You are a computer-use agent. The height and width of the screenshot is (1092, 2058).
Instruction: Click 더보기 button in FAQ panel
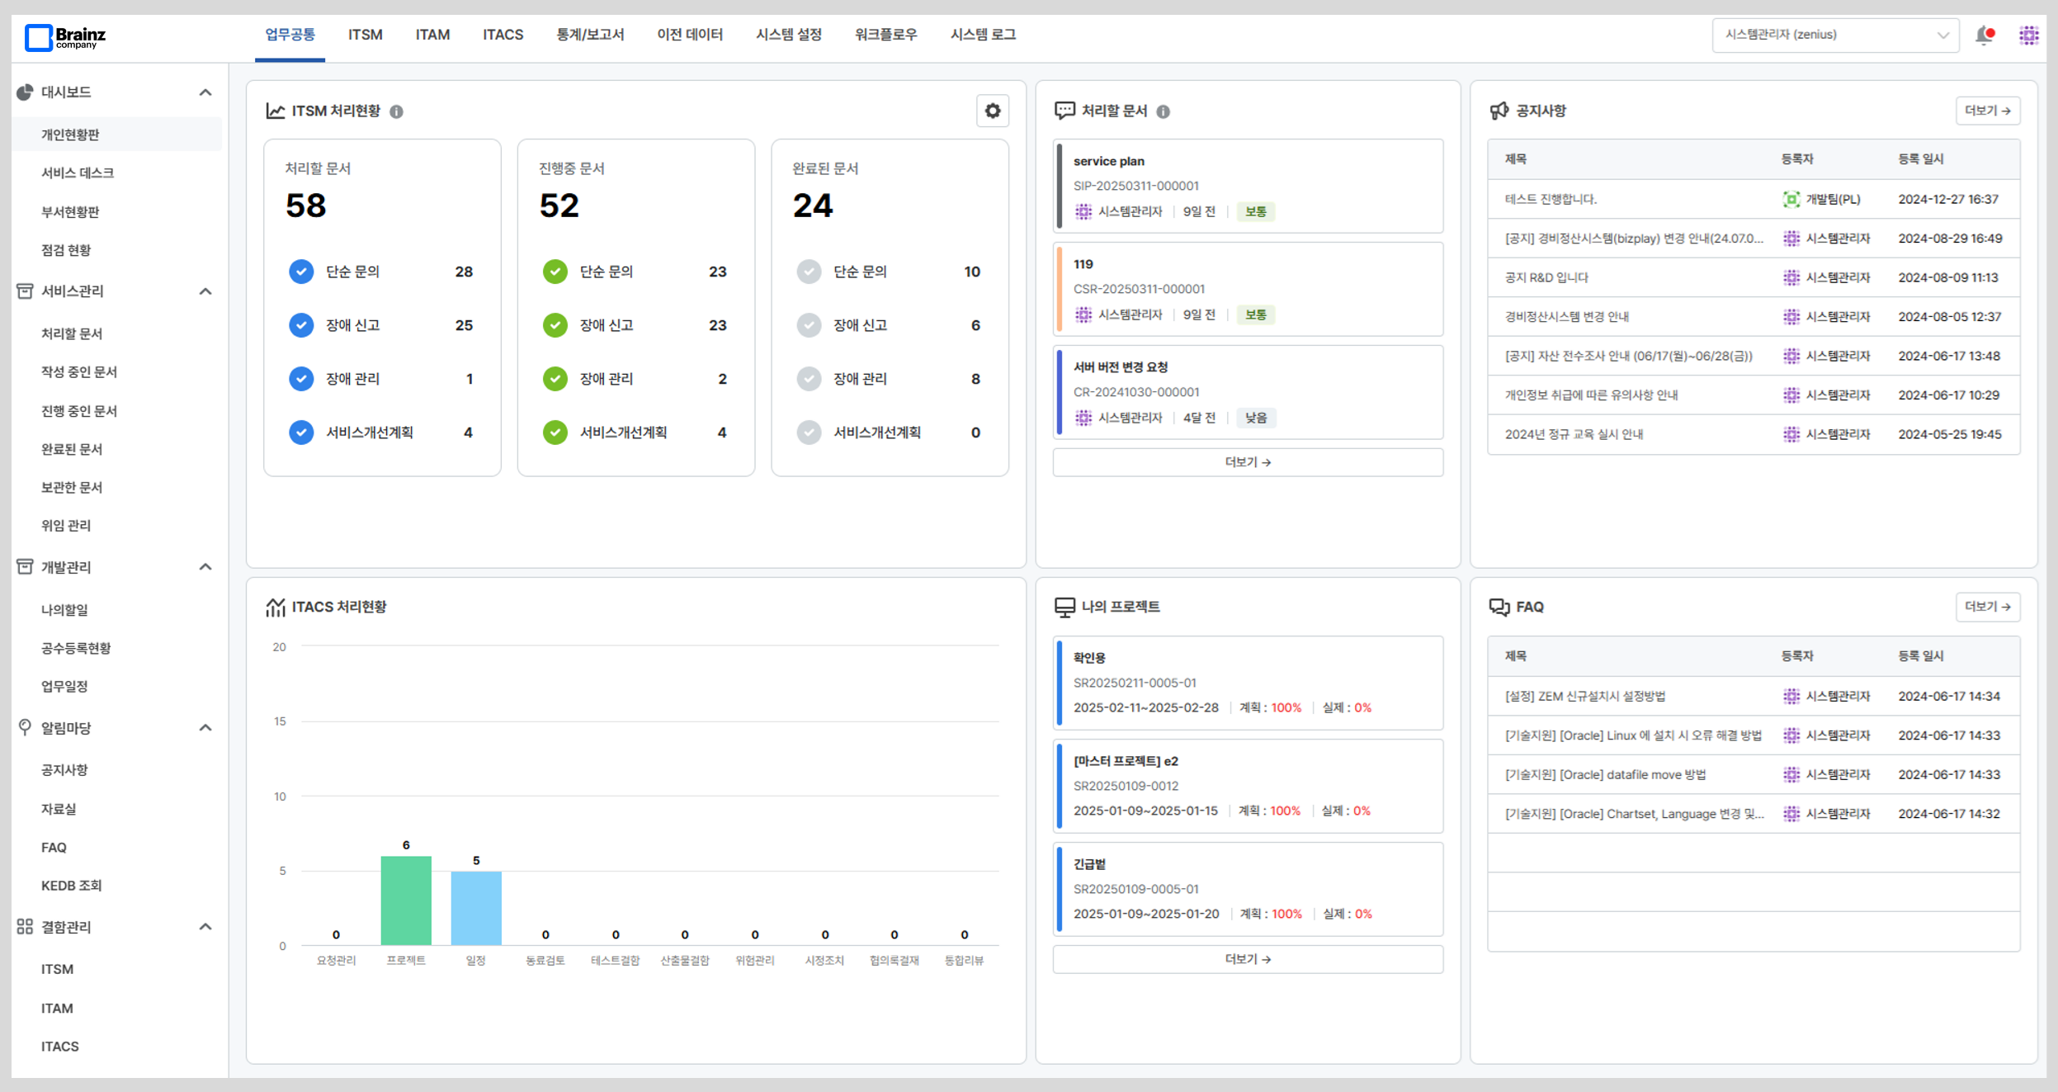[x=1988, y=607]
